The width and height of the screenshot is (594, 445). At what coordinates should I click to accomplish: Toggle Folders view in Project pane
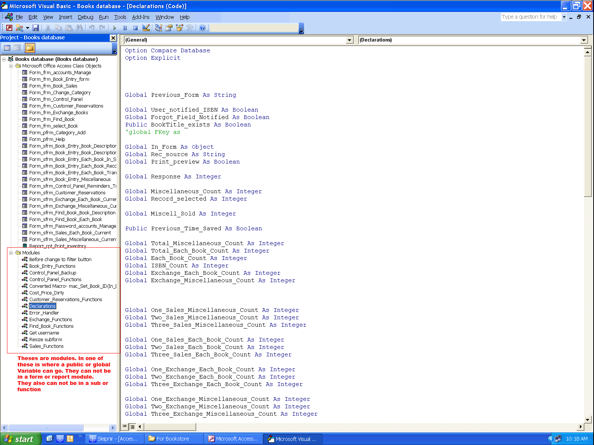point(30,48)
